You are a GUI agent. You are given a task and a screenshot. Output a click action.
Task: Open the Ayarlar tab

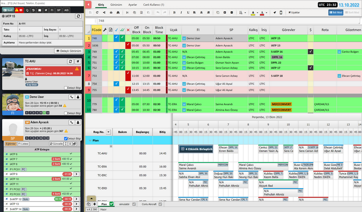pyautogui.click(x=133, y=5)
